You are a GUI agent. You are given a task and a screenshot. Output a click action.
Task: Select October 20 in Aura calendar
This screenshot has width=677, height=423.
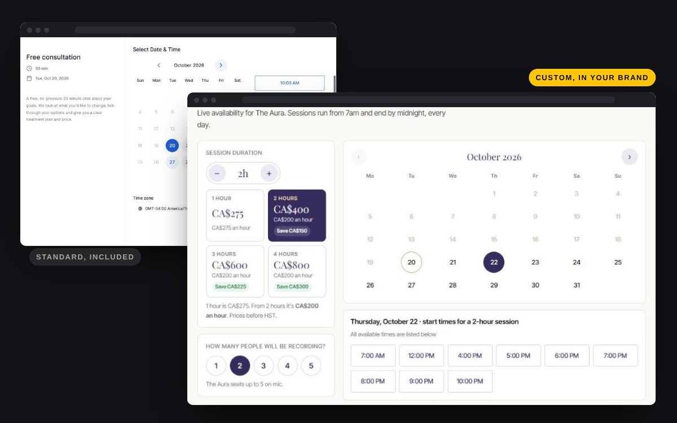[411, 262]
